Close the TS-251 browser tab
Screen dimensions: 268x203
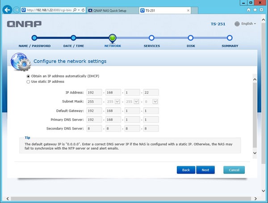click(188, 10)
